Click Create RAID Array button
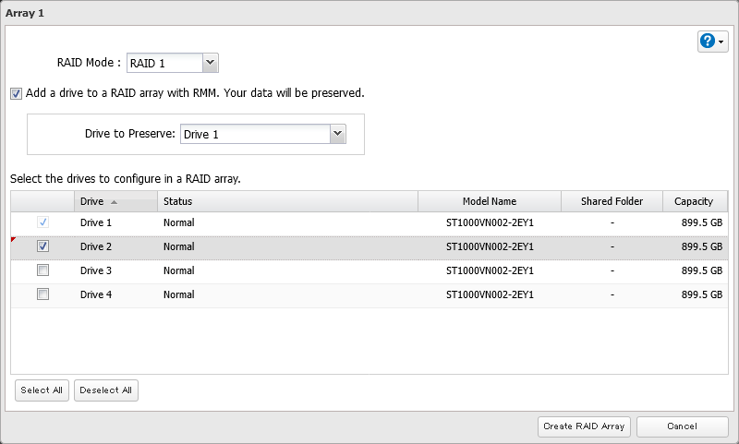739x444 pixels. pyautogui.click(x=585, y=426)
